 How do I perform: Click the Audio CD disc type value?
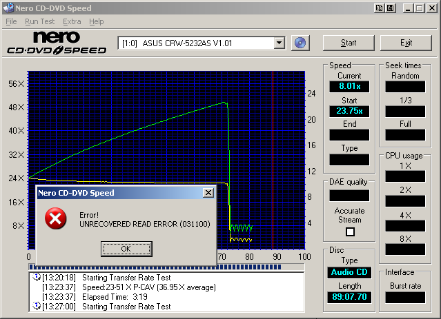point(349,272)
